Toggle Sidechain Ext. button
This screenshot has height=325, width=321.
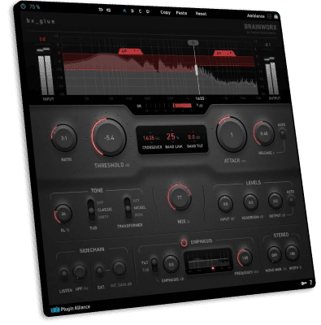pyautogui.click(x=100, y=271)
